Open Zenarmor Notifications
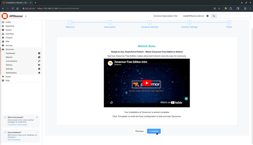This screenshot has height=145, width=253. click(x=11, y=73)
